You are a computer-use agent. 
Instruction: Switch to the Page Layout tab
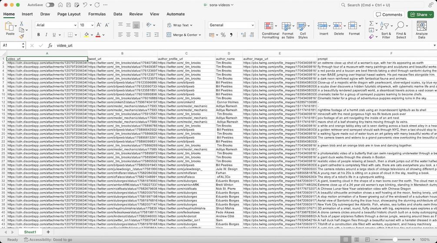69,14
